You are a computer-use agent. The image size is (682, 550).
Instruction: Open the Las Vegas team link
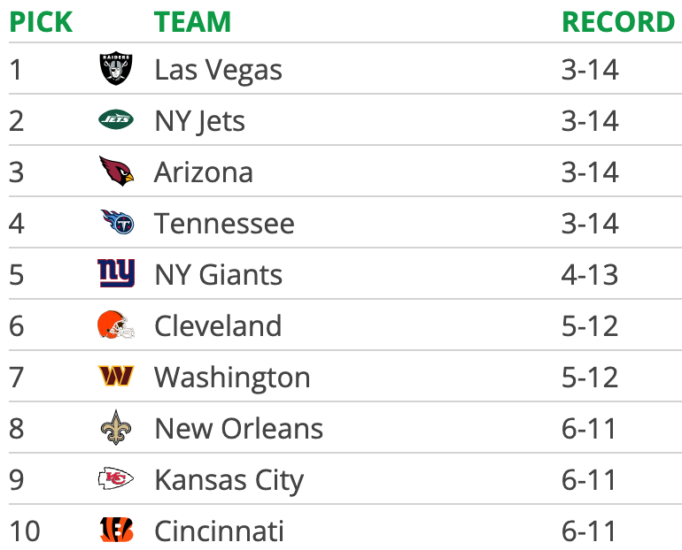click(x=218, y=70)
